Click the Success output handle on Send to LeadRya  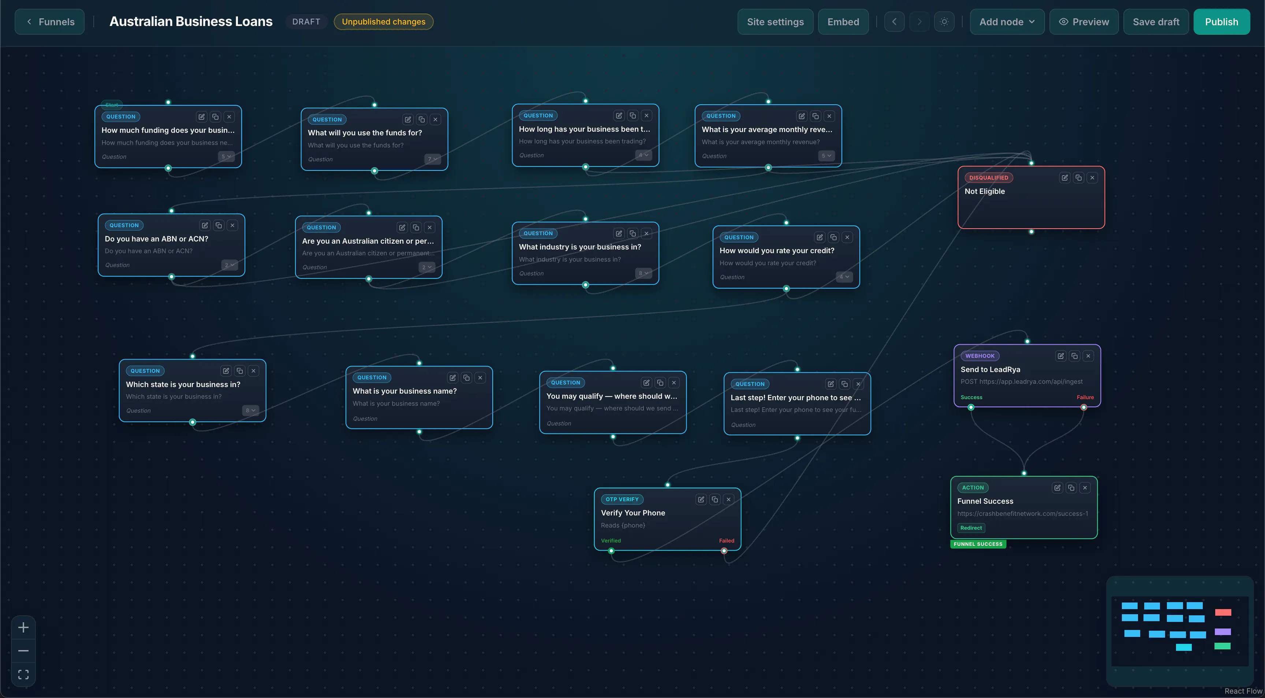click(x=971, y=408)
